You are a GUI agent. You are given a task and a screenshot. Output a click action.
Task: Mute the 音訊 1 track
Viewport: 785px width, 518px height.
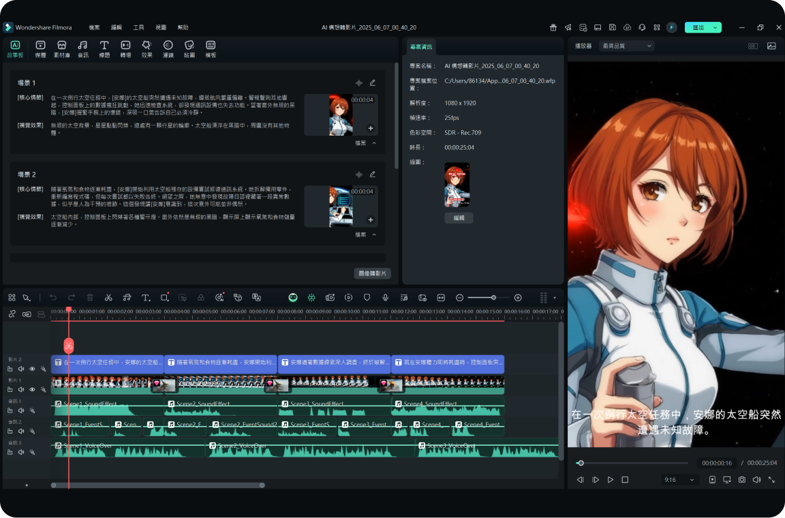[21, 410]
